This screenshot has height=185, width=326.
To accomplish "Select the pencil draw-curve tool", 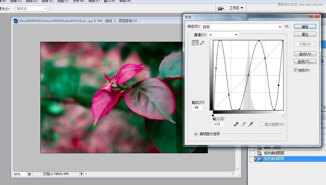I will click(202, 43).
